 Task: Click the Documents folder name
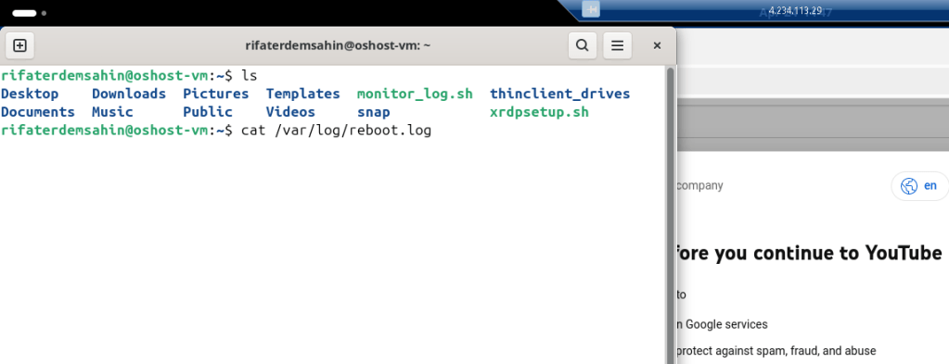(38, 112)
